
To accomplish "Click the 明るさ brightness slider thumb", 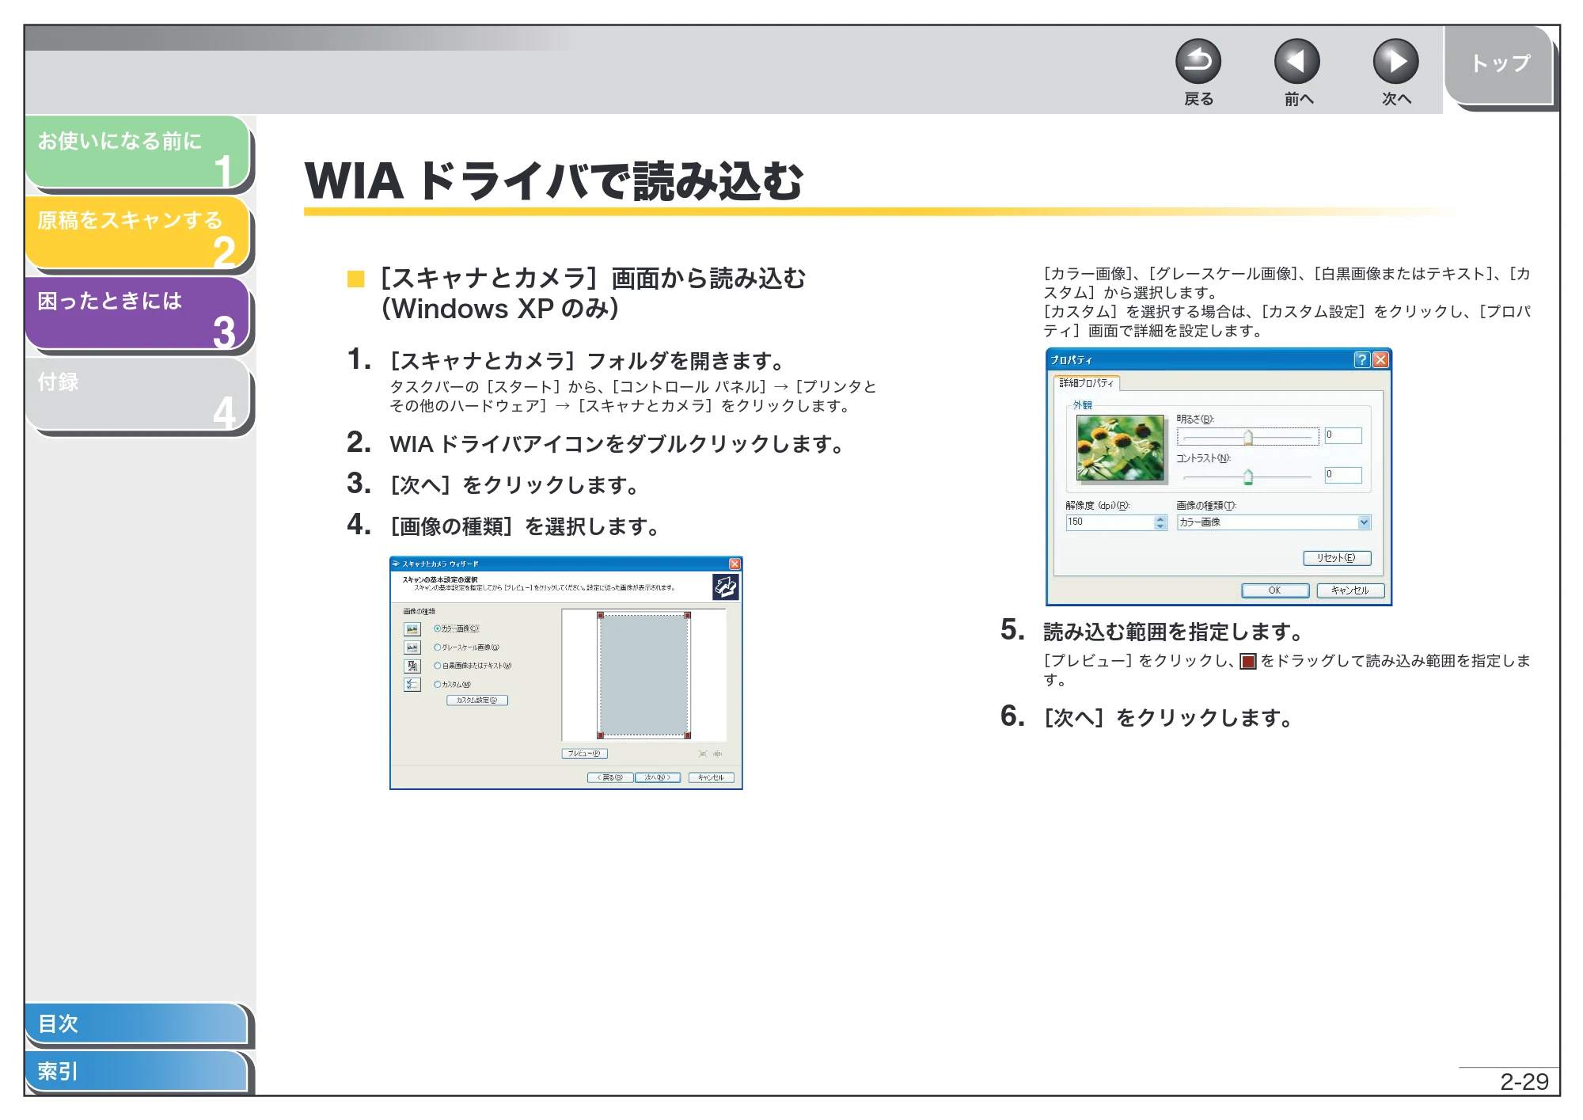I will (x=1248, y=437).
